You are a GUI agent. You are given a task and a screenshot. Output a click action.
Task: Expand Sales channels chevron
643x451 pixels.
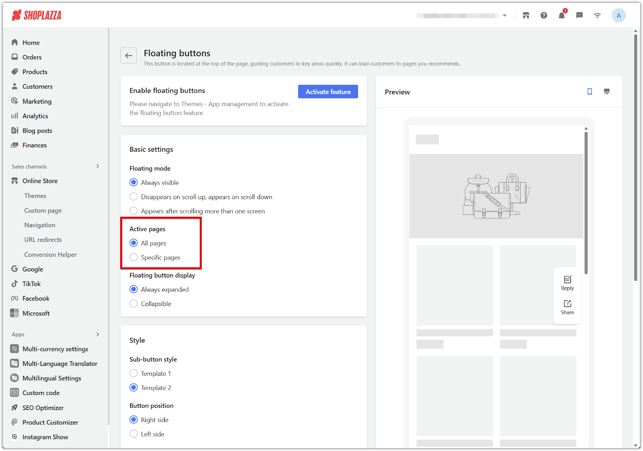[98, 166]
